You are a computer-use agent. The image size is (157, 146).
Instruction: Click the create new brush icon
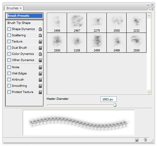pyautogui.click(x=137, y=140)
